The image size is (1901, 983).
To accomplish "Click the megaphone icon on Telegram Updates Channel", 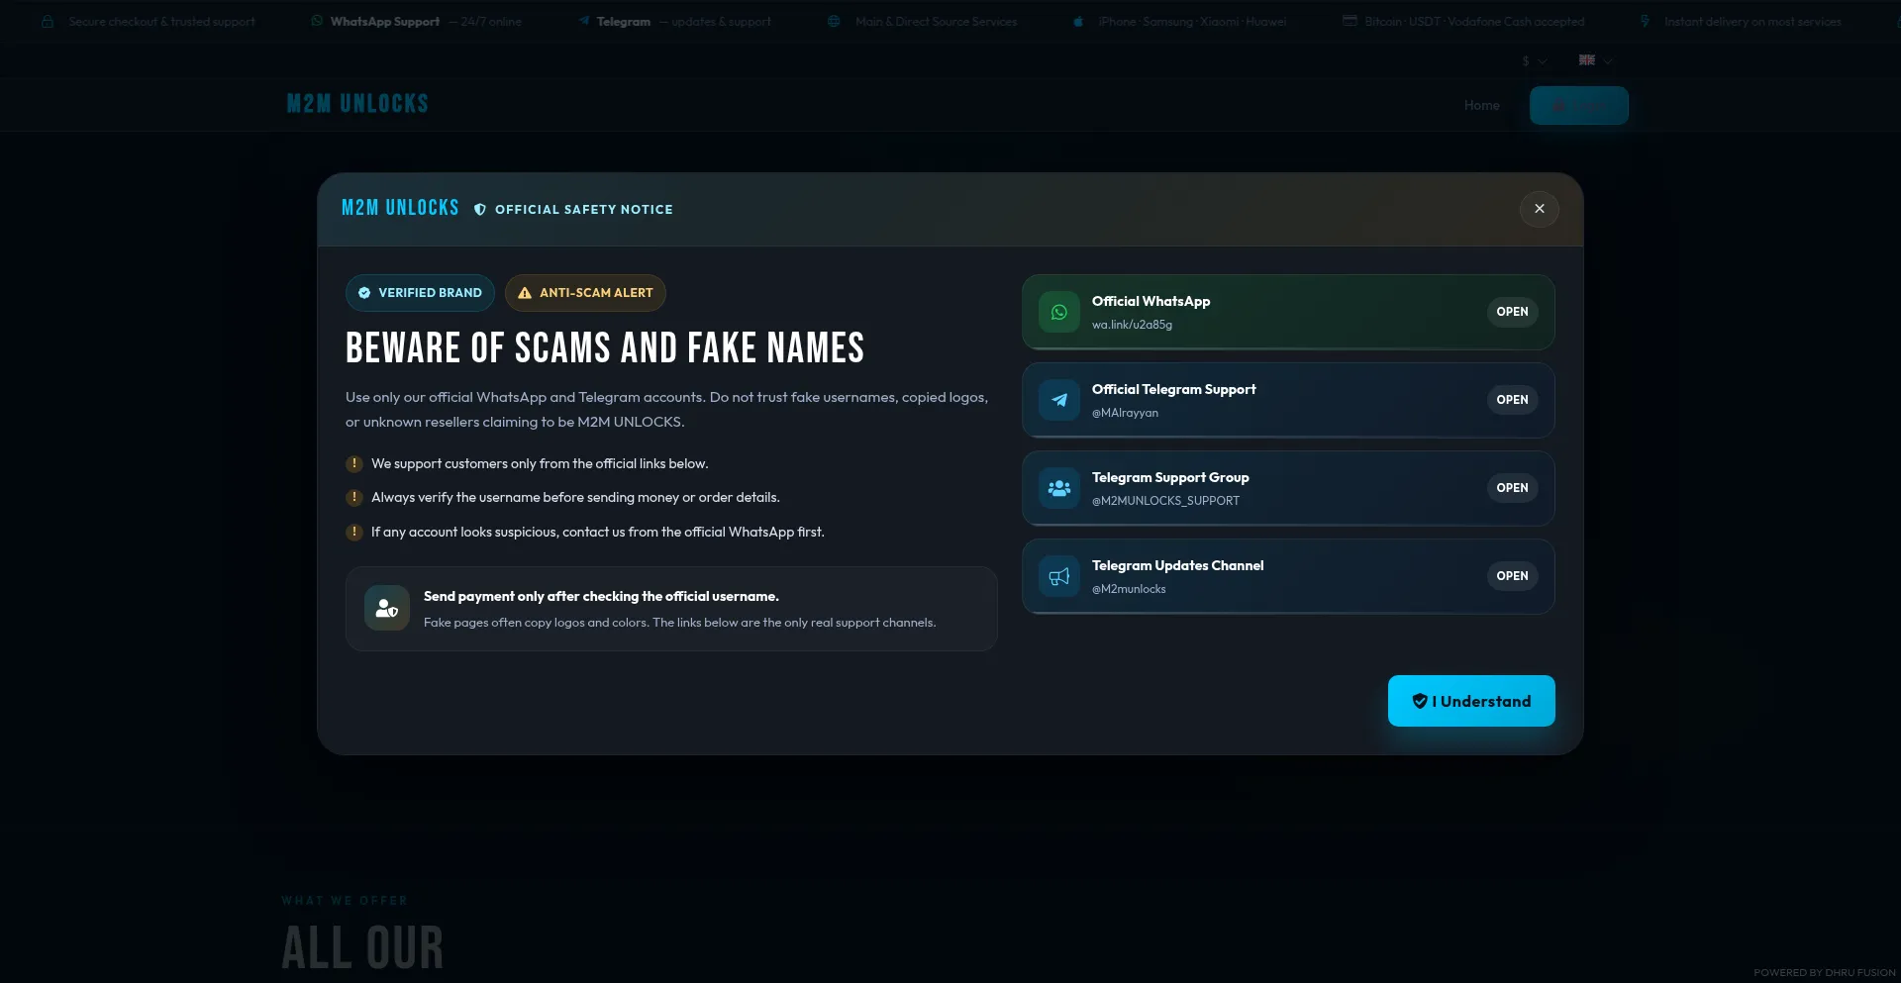I will point(1059,576).
